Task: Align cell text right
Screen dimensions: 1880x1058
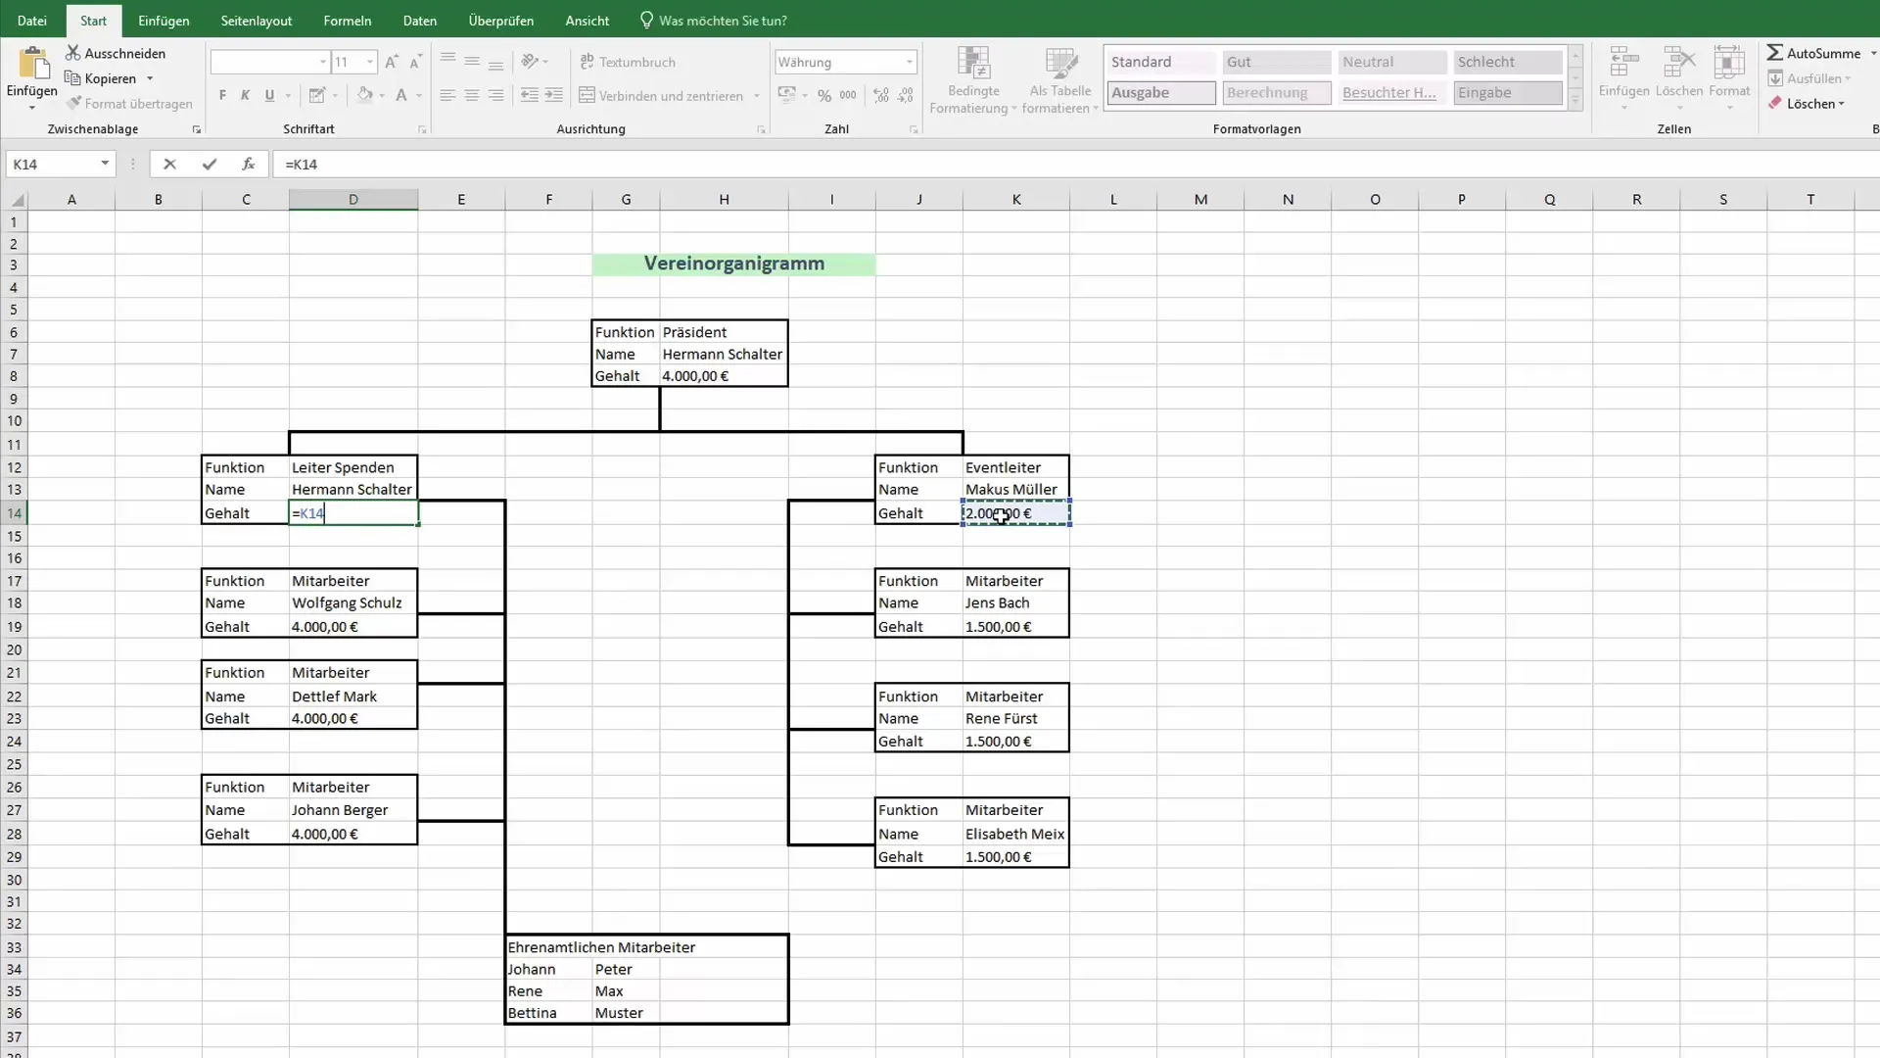Action: coord(496,95)
